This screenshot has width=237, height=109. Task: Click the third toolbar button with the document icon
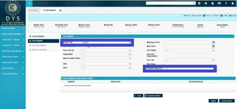point(207,15)
